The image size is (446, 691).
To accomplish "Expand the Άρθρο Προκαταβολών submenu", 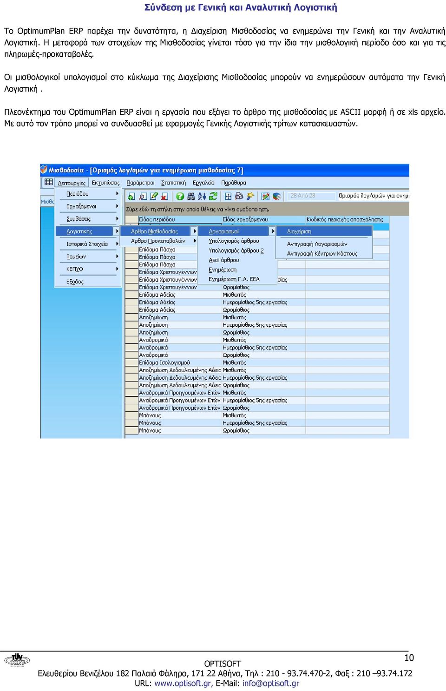I will tap(159, 241).
